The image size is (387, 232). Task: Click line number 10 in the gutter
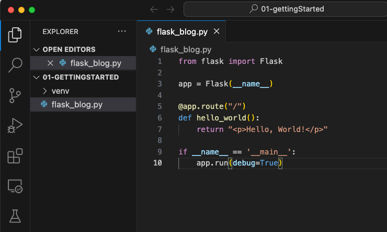pos(158,163)
